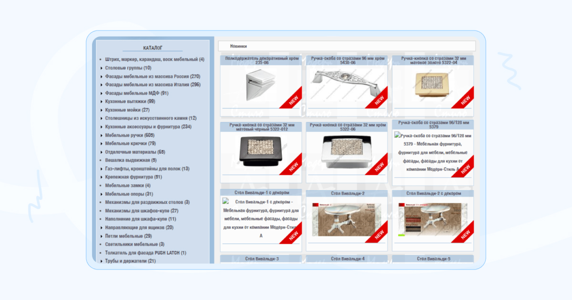Open the Отделочные материалы category
Screen dimensions: 572x300
click(x=135, y=152)
